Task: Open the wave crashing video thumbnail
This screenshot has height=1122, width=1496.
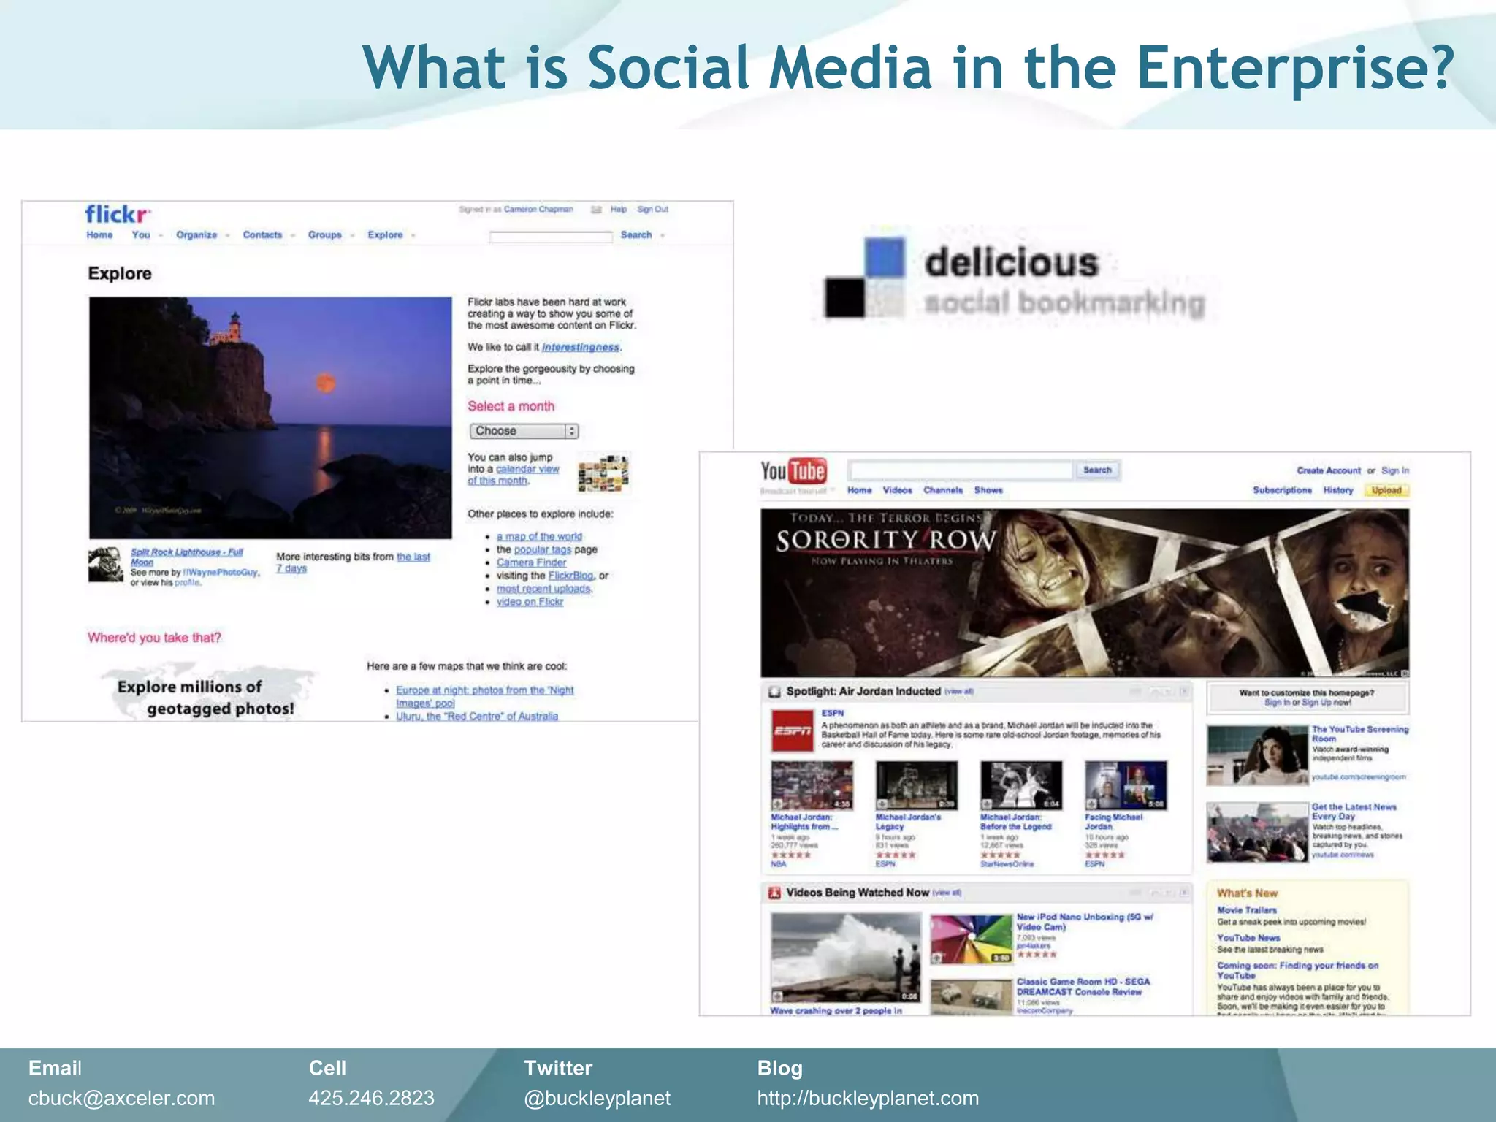Action: pos(845,958)
